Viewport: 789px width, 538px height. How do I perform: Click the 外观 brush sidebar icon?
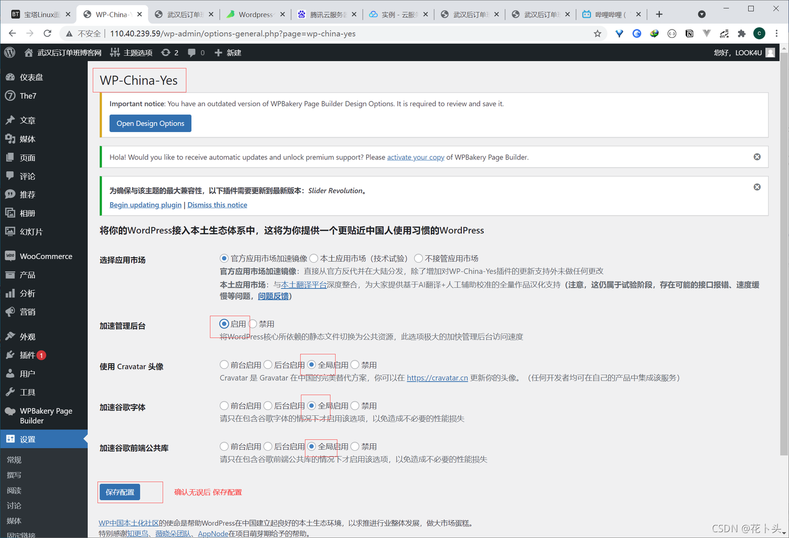click(10, 336)
